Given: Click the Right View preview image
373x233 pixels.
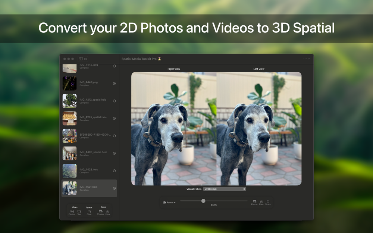Looking at the screenshot, I should (x=174, y=129).
